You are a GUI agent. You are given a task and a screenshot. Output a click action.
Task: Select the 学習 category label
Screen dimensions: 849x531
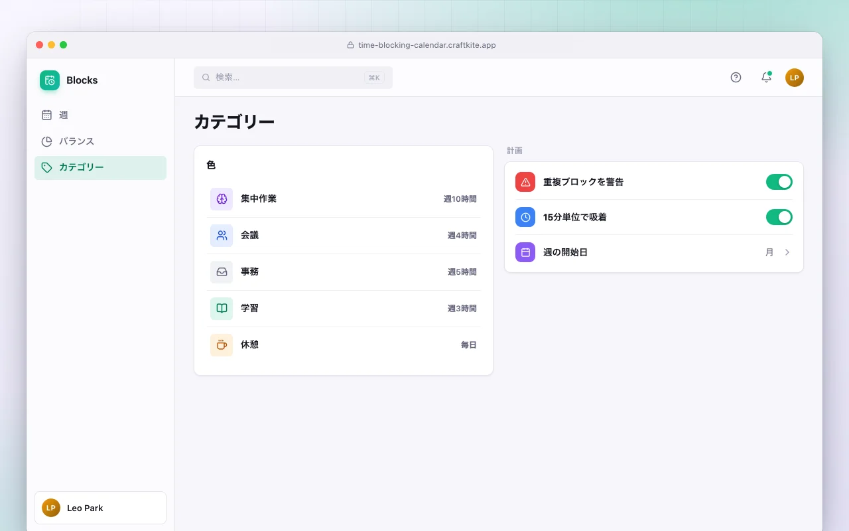[250, 309]
